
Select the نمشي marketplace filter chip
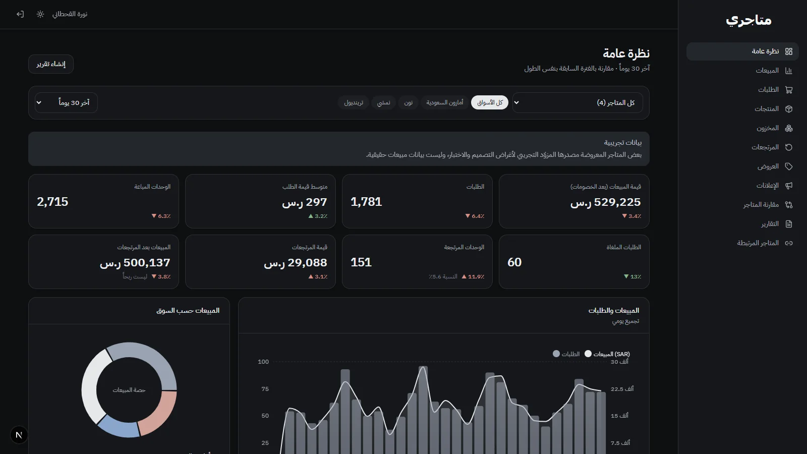coord(383,102)
